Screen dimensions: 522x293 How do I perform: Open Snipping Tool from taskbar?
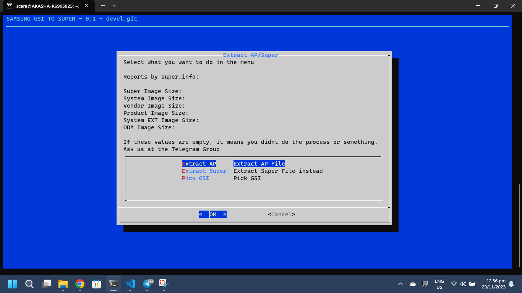164,284
